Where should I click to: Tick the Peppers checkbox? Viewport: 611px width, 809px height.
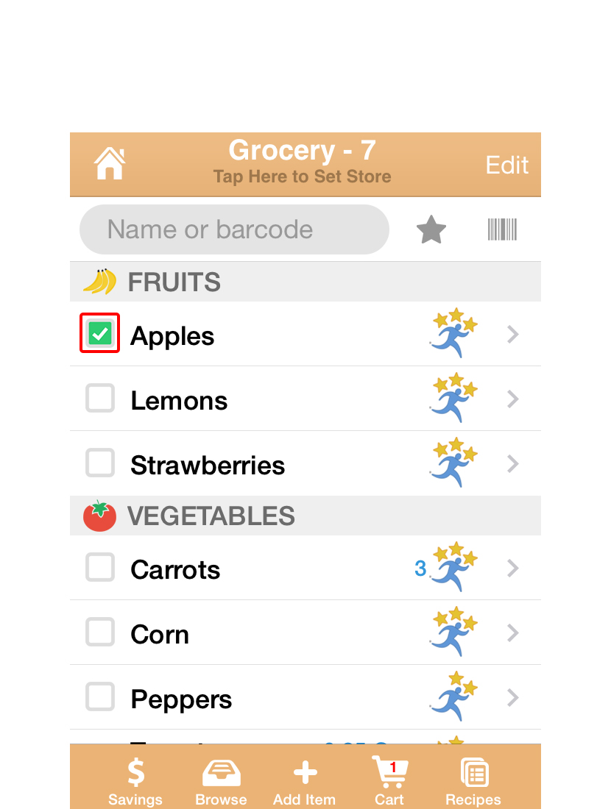99,696
